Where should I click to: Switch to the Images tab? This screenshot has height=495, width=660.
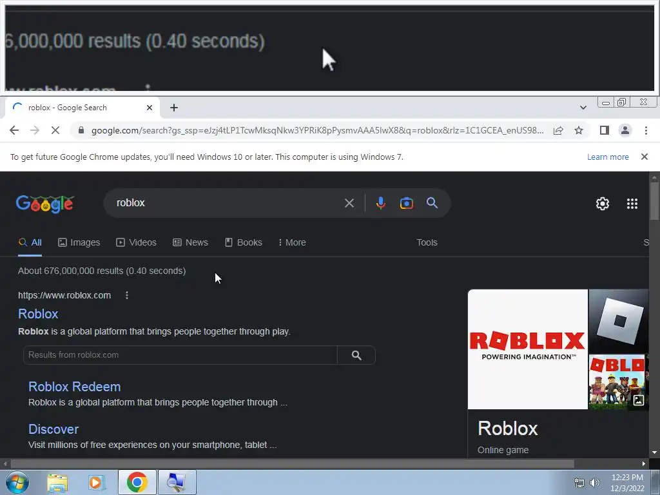click(x=79, y=242)
